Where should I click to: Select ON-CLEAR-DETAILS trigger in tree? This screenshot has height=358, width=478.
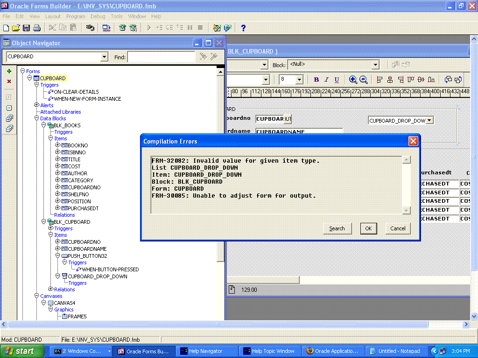(76, 92)
